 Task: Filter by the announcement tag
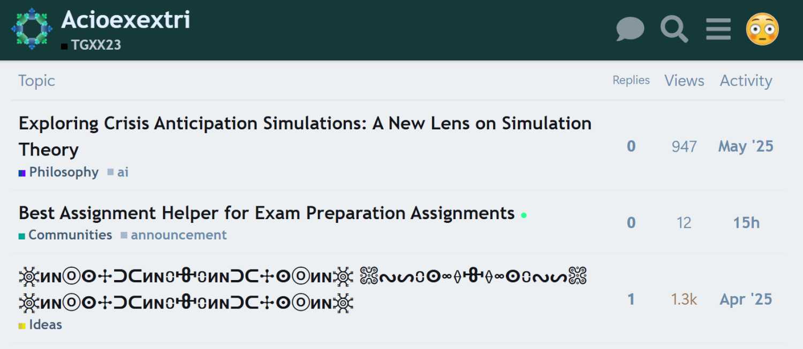[x=178, y=235]
